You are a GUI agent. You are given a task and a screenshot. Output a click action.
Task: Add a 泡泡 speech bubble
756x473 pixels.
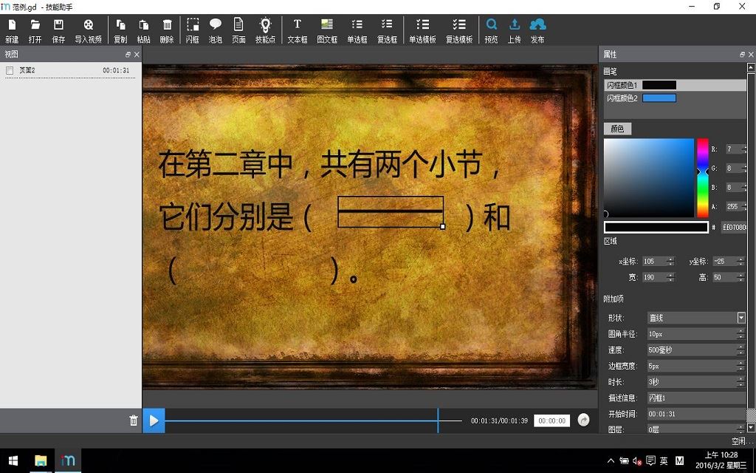click(216, 30)
